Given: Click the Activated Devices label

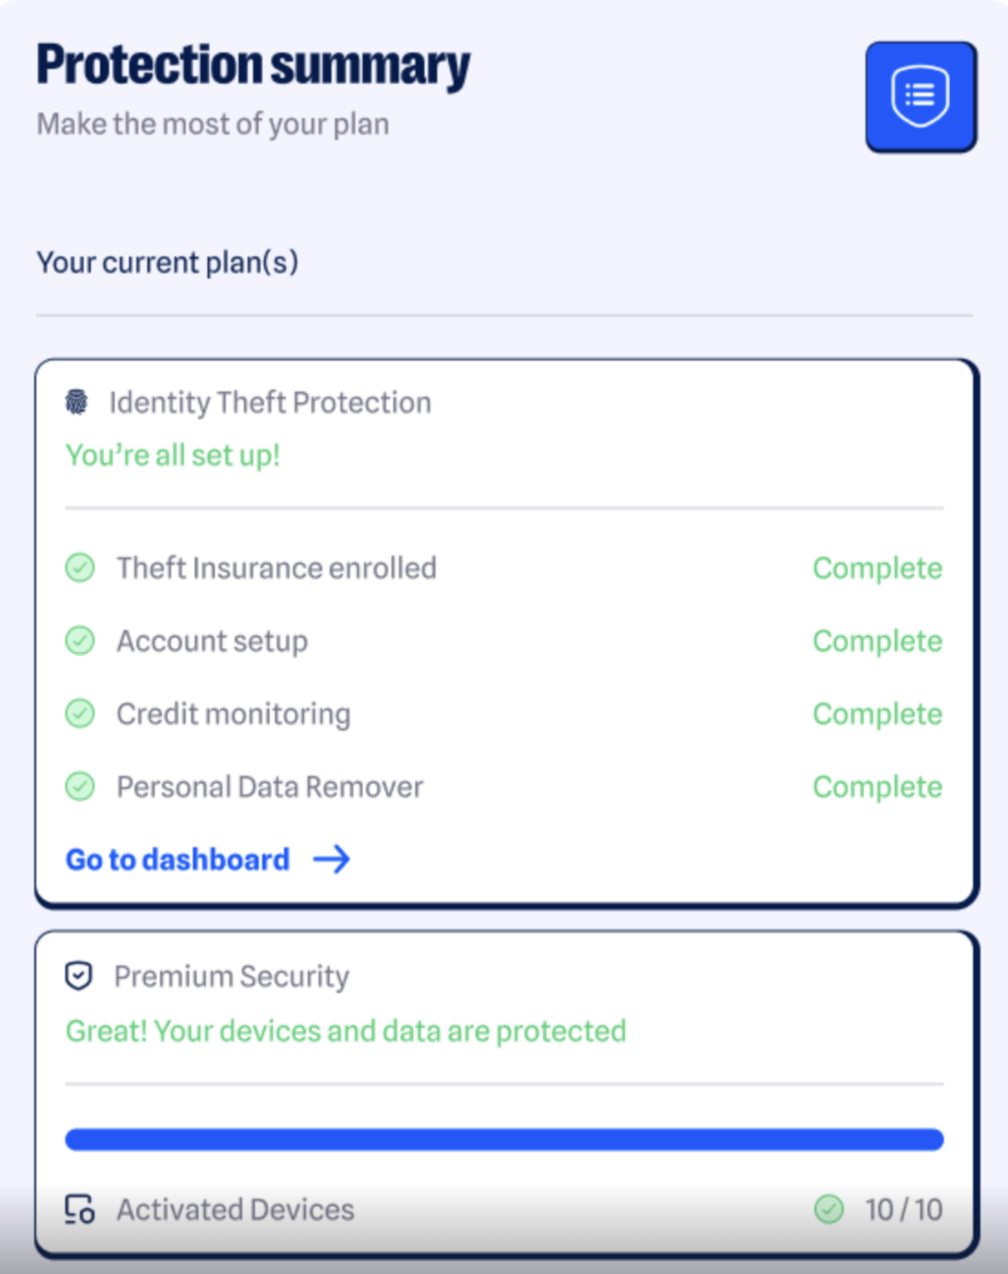Looking at the screenshot, I should (235, 1209).
